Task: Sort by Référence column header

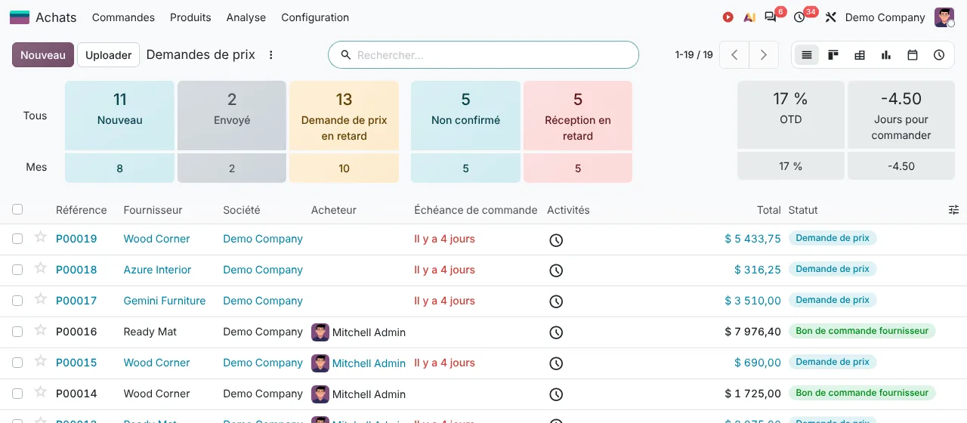Action: 81,210
